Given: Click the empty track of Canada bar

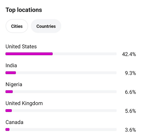Looking at the screenshot, I should tap(63, 130).
